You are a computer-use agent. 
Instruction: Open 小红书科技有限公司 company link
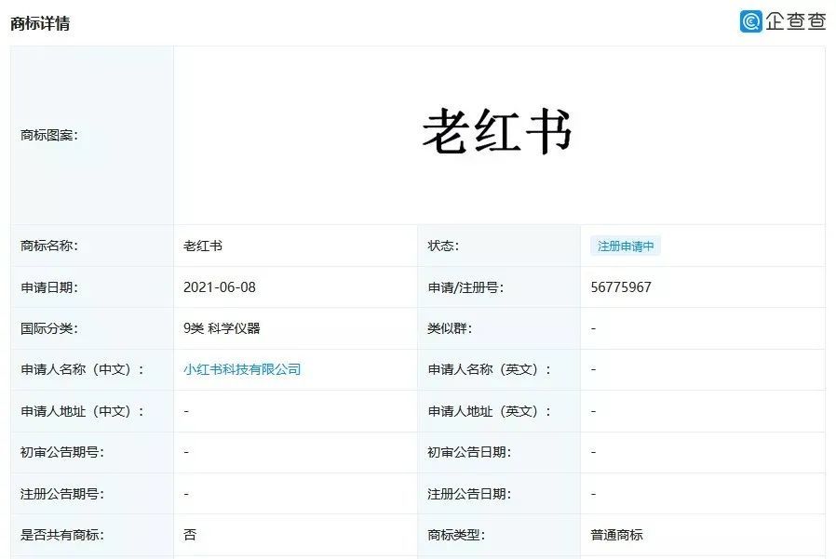click(242, 369)
